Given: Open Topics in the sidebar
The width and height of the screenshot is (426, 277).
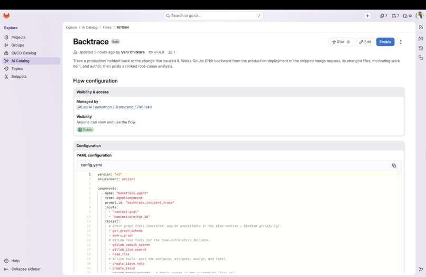Looking at the screenshot, I should pos(31,69).
